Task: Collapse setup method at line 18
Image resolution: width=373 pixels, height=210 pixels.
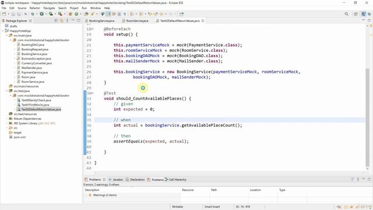Action: pos(93,29)
